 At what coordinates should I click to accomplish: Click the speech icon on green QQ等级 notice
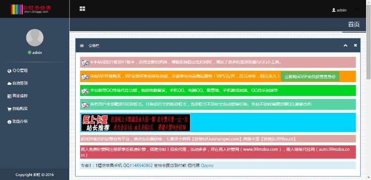click(85, 91)
